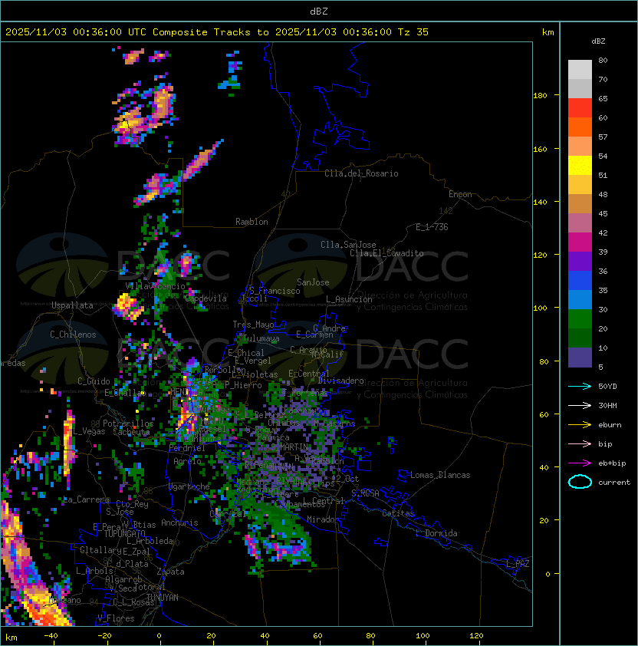Click the 'E_1-736' map label
This screenshot has width=638, height=646.
tap(432, 227)
